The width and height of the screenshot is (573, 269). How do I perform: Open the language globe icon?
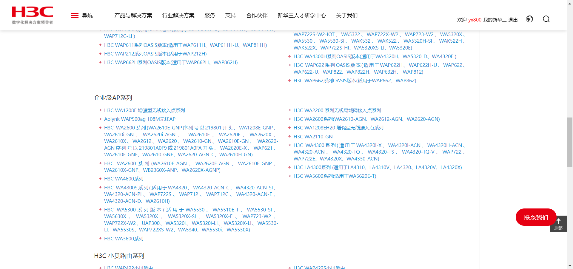tap(529, 19)
